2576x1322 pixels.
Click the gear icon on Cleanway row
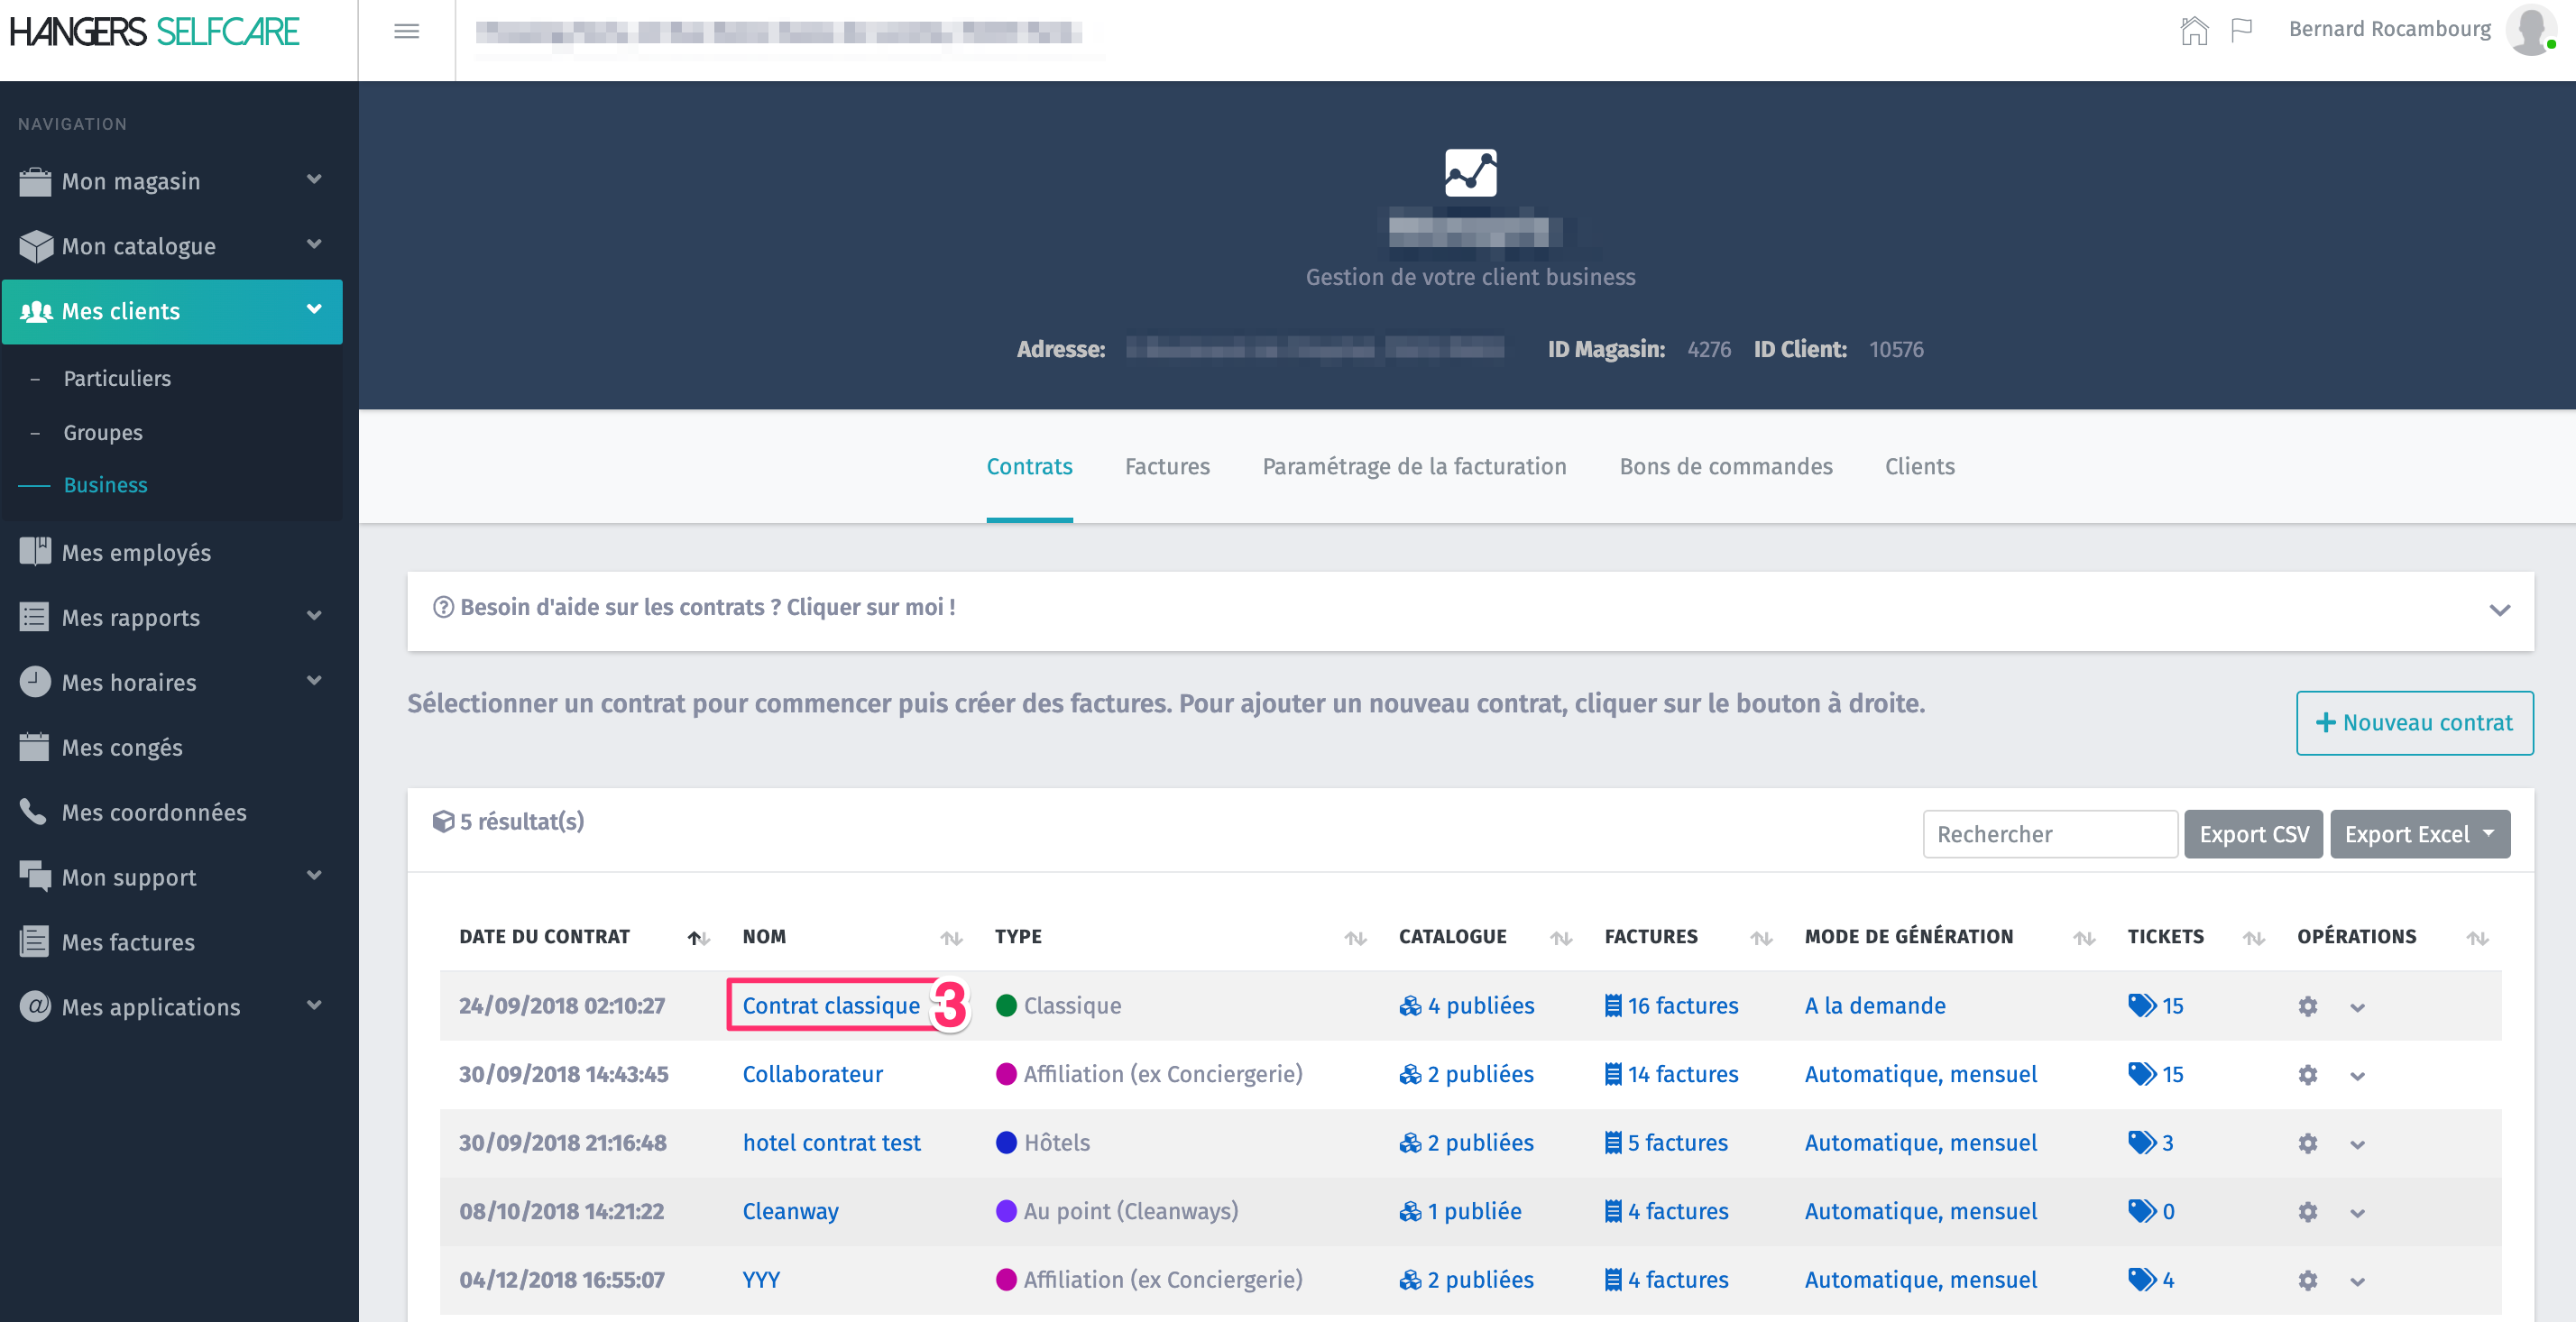[x=2307, y=1212]
